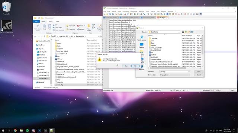Image resolution: width=238 pixels, height=133 pixels.
Task: Click Cancel button in the Save As dialog
Action: tap(199, 75)
